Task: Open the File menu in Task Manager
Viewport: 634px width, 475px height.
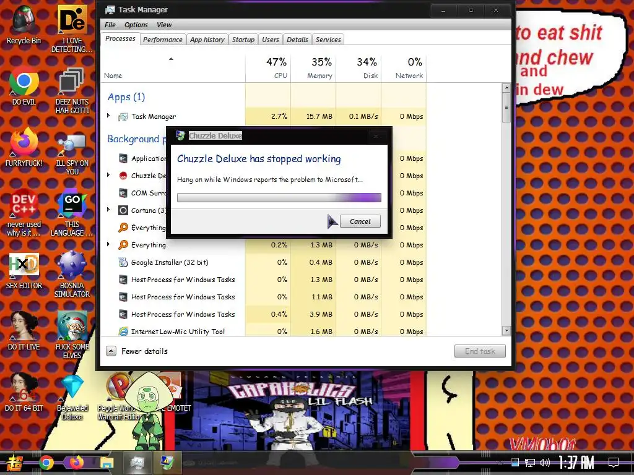Action: [110, 25]
